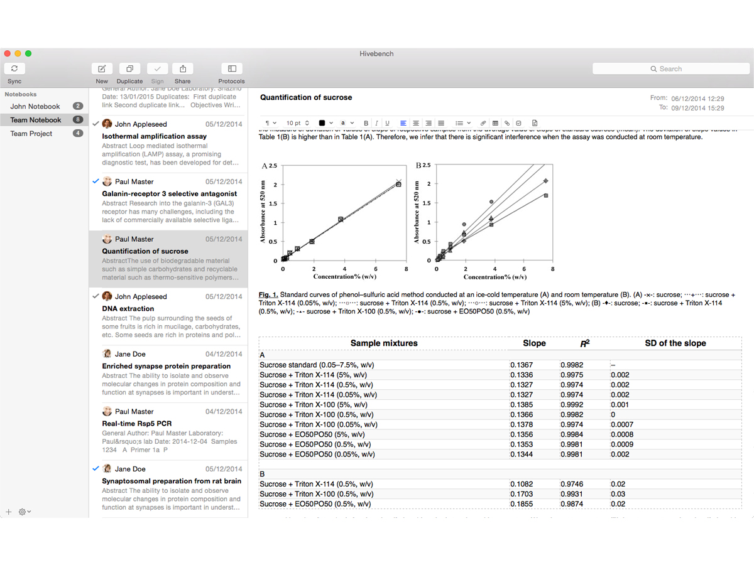Screen dimensions: 754x565
Task: Switch to Team Project notebook
Action: (31, 134)
